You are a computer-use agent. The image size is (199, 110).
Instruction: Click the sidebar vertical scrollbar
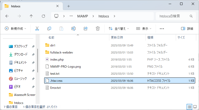[38, 61]
